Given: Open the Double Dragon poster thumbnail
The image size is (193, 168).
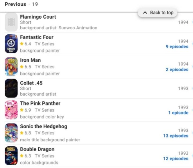Looking at the screenshot, I should coord(11,156).
